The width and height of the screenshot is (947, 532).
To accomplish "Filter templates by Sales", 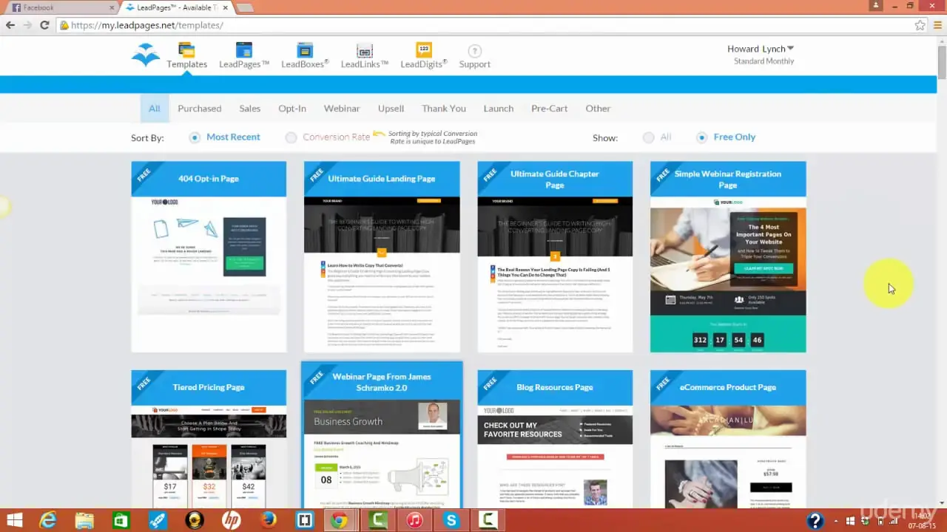I will 250,109.
